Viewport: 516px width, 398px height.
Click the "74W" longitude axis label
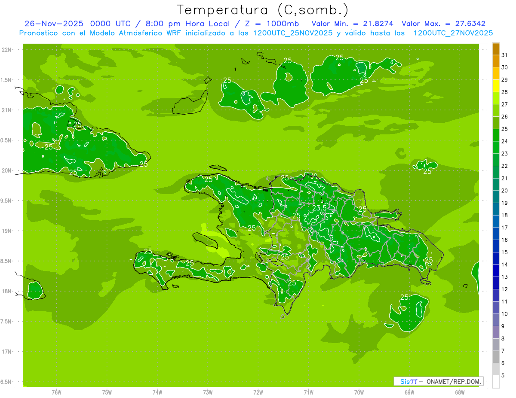157,392
